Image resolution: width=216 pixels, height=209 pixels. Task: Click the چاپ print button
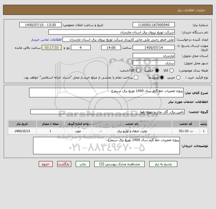(x=83, y=164)
